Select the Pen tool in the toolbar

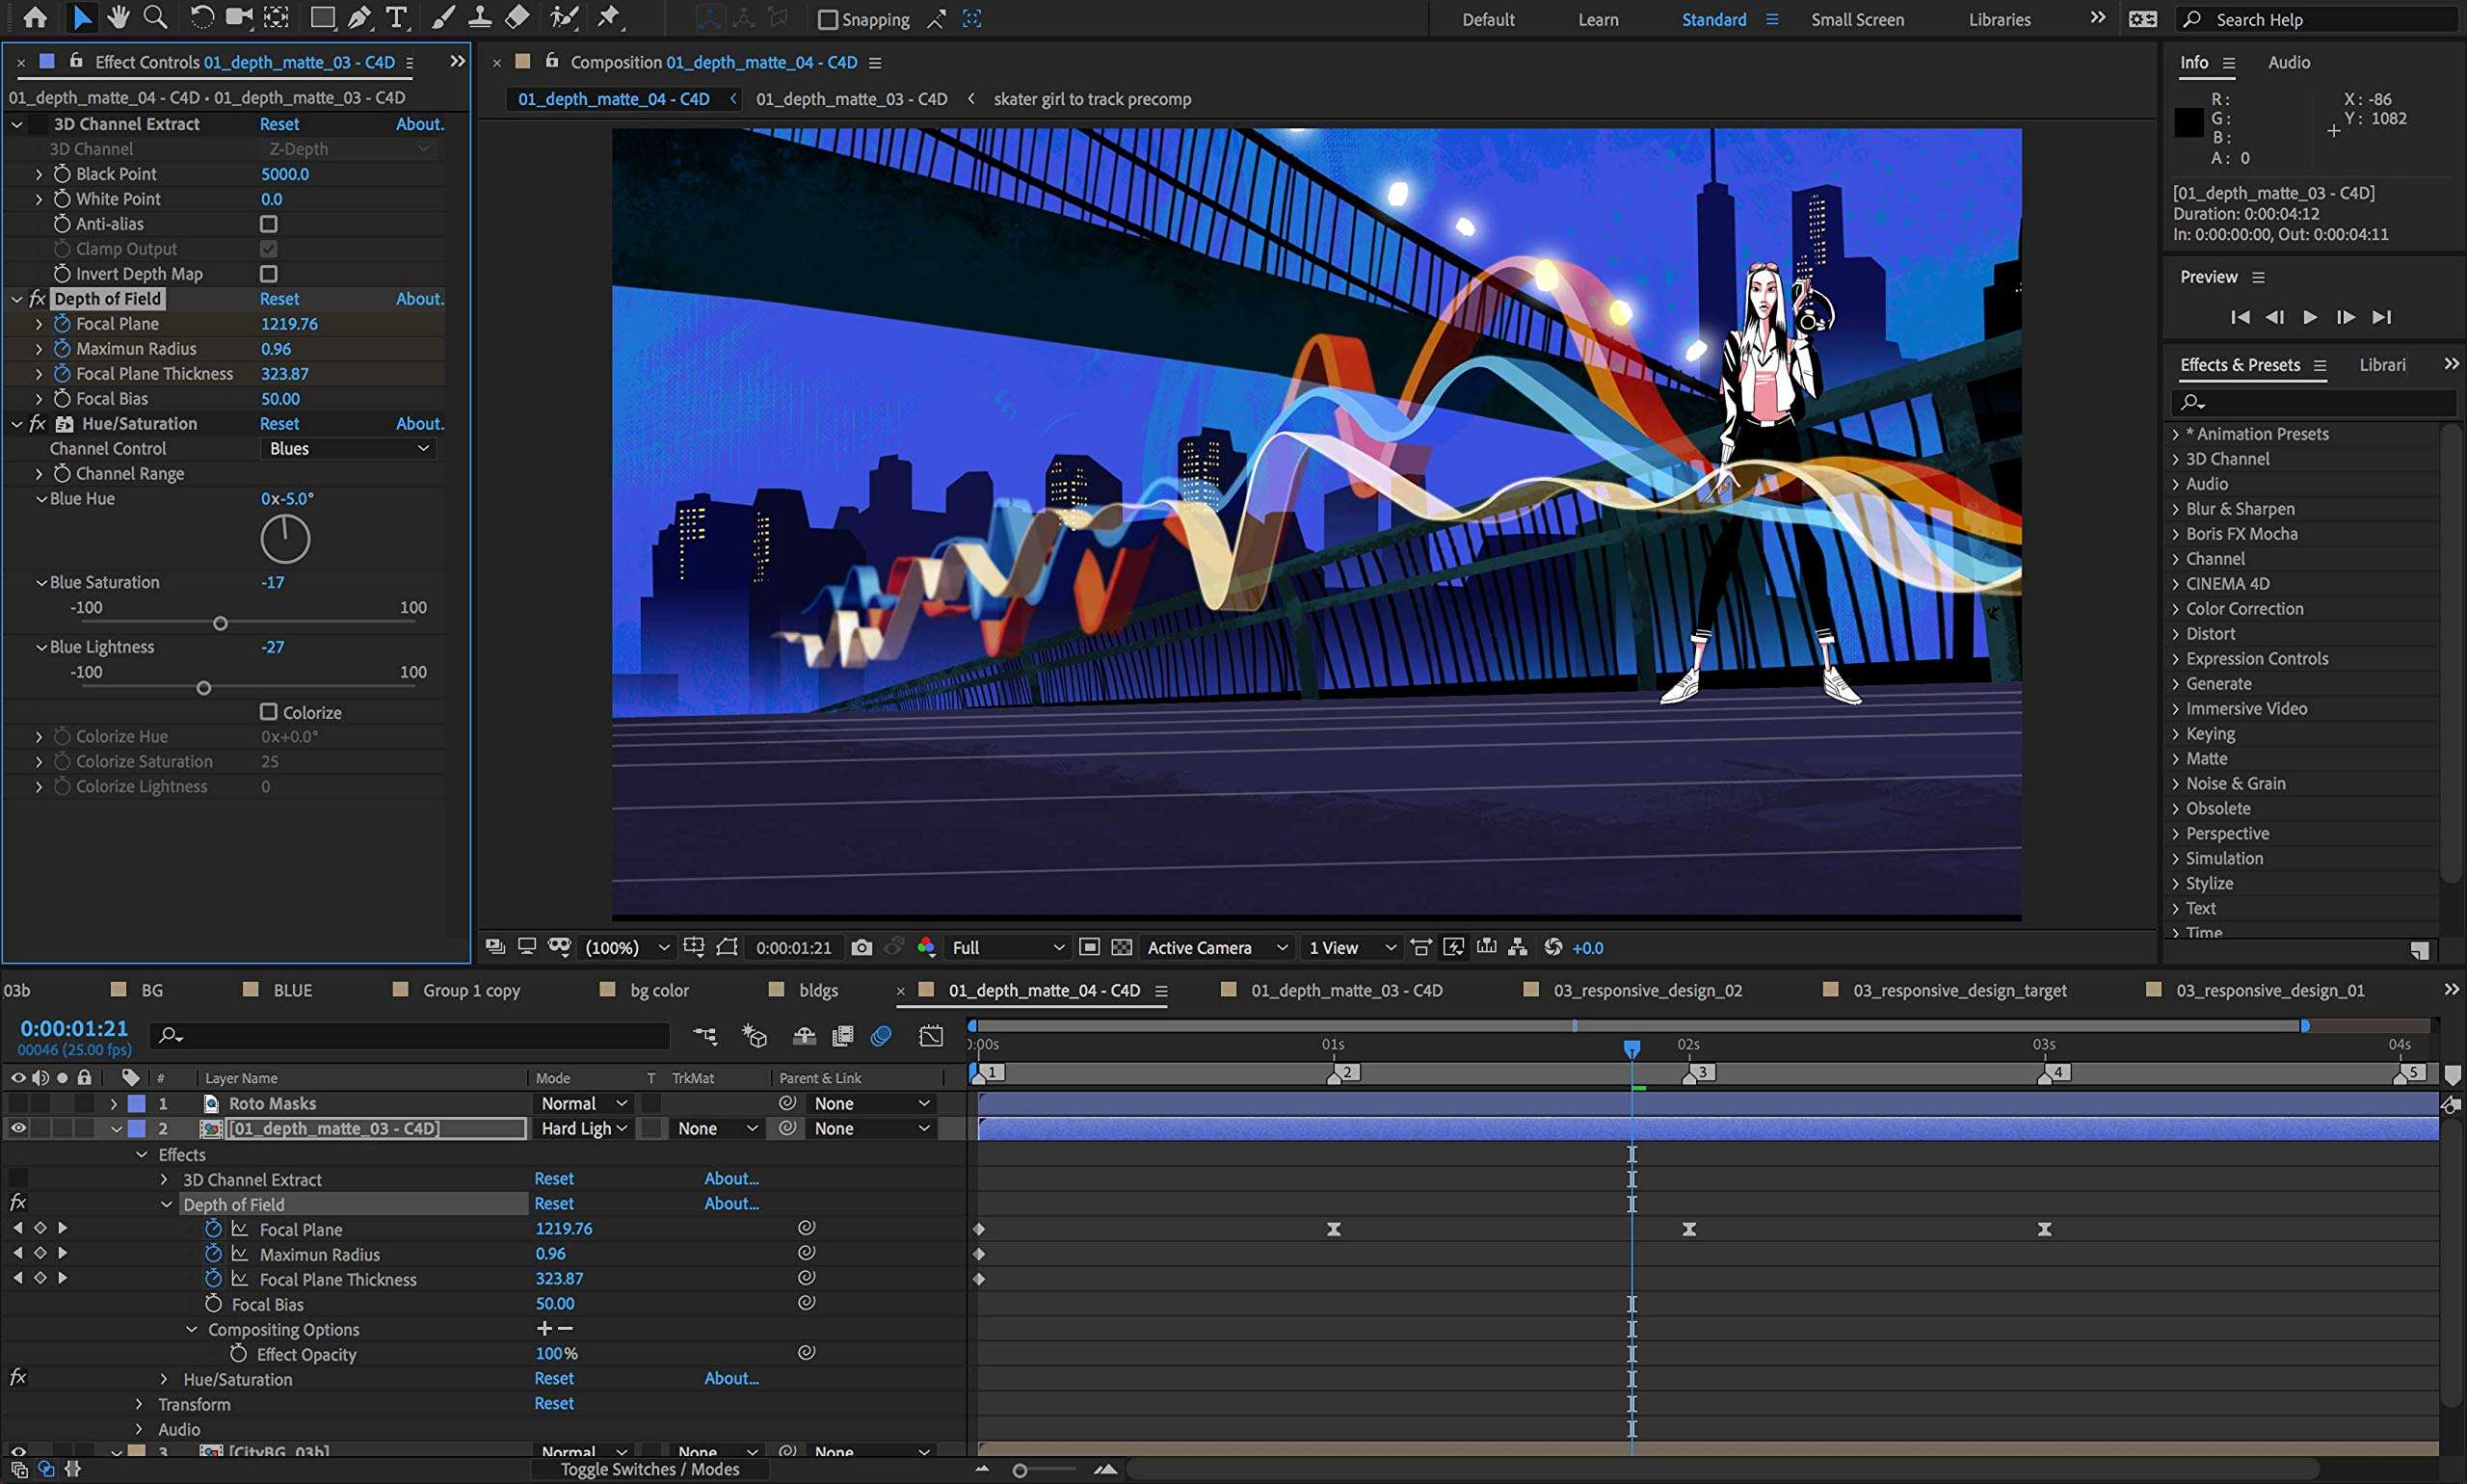click(x=359, y=17)
